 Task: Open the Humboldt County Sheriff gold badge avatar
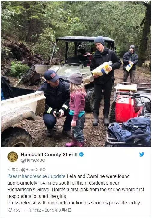(13, 157)
